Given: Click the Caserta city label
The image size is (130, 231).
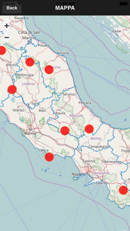Looking at the screenshot, I should point(89,161).
